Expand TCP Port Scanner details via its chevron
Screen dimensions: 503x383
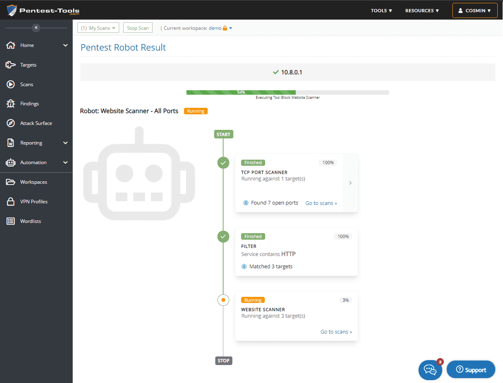pos(350,183)
